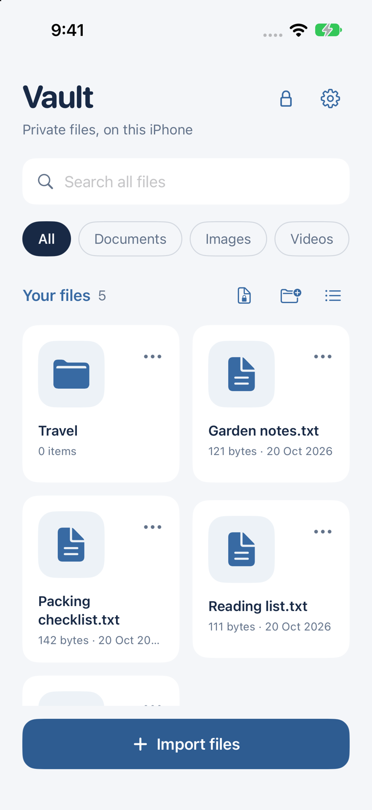Filter by Documents
Image resolution: width=372 pixels, height=810 pixels.
coord(130,239)
